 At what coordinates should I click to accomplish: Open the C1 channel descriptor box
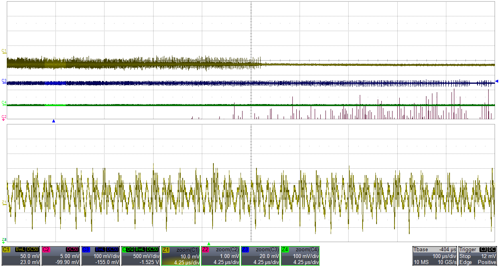coord(20,256)
